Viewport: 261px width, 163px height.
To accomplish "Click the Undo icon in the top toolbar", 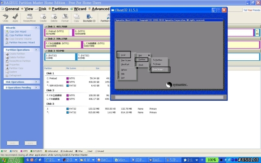I will point(5,18).
